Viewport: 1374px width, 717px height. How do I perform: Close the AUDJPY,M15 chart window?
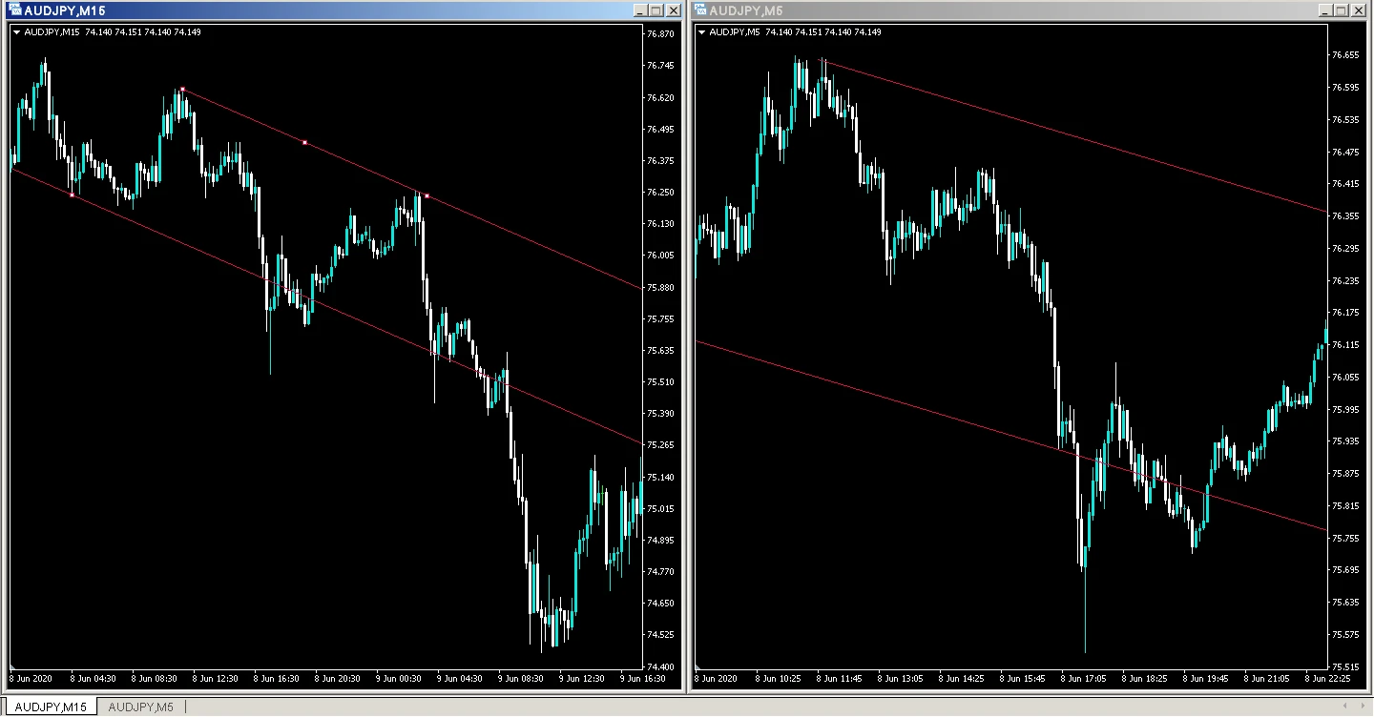pos(672,10)
